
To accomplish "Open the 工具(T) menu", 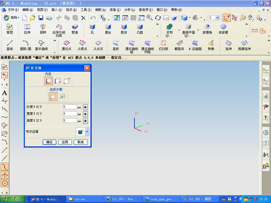I will pos(86,10).
